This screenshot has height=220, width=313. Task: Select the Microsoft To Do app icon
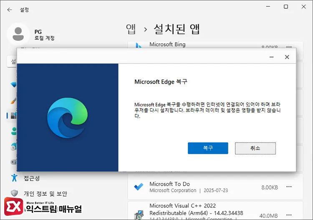(139, 187)
